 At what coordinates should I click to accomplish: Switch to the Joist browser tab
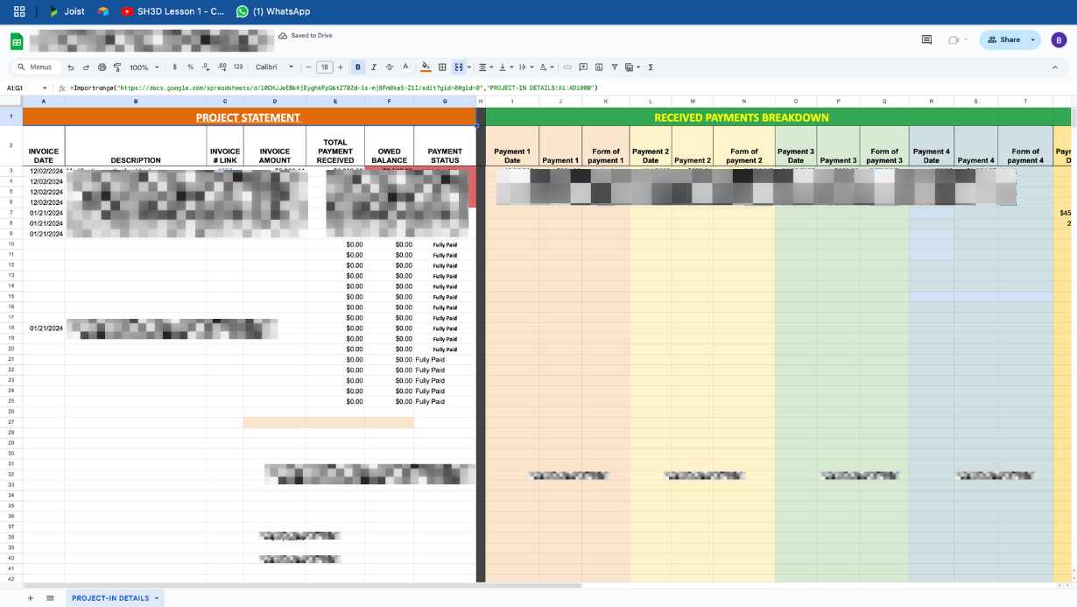(x=67, y=11)
